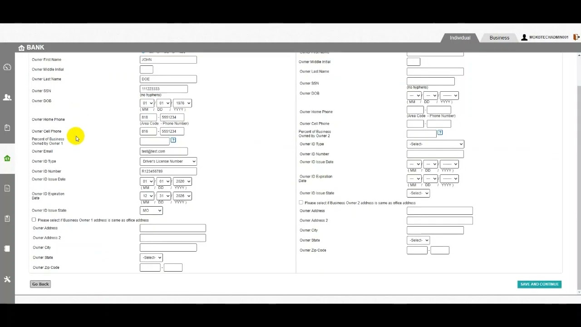
Task: Open Owner 1 address State dropdown
Action: (x=151, y=258)
